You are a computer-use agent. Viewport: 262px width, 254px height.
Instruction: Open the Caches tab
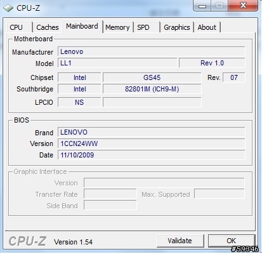tap(48, 27)
